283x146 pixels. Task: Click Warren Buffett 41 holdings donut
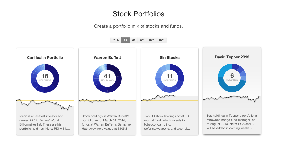tap(107, 78)
